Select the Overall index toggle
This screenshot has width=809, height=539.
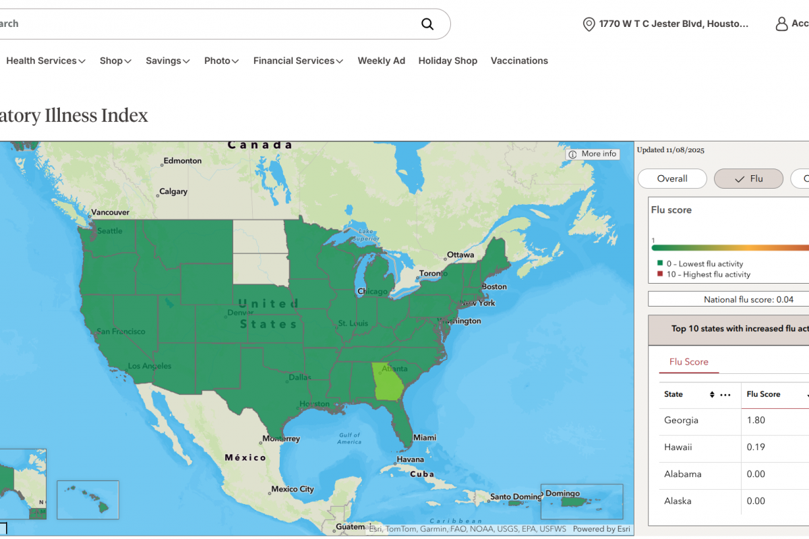point(672,179)
